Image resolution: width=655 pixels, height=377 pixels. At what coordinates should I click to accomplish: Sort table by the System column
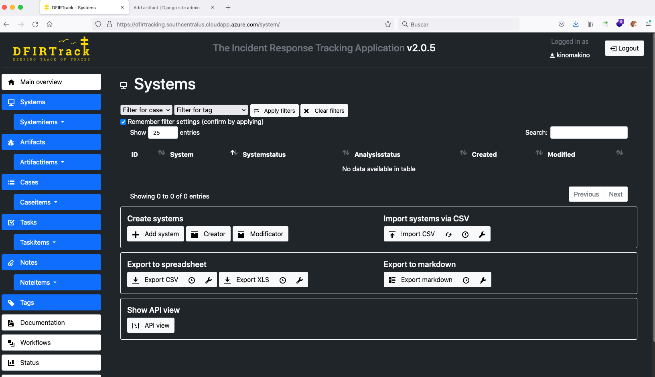click(x=182, y=154)
